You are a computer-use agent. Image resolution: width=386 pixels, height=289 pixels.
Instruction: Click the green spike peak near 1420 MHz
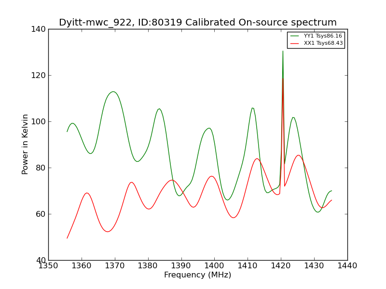click(283, 51)
